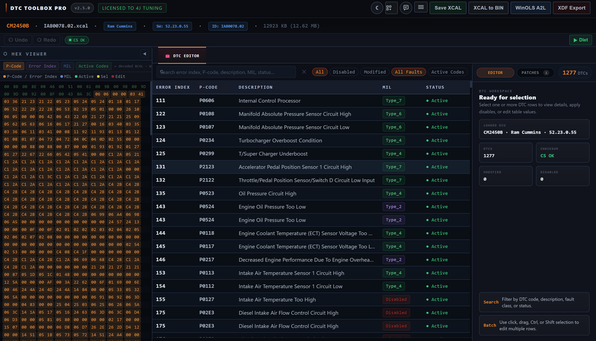Select the P-Code hex highlight filter
Screen dimensions: 596x341
(x=13, y=66)
